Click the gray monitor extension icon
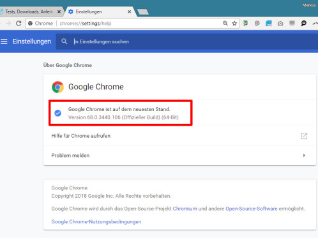This screenshot has width=318, height=238. click(x=292, y=23)
